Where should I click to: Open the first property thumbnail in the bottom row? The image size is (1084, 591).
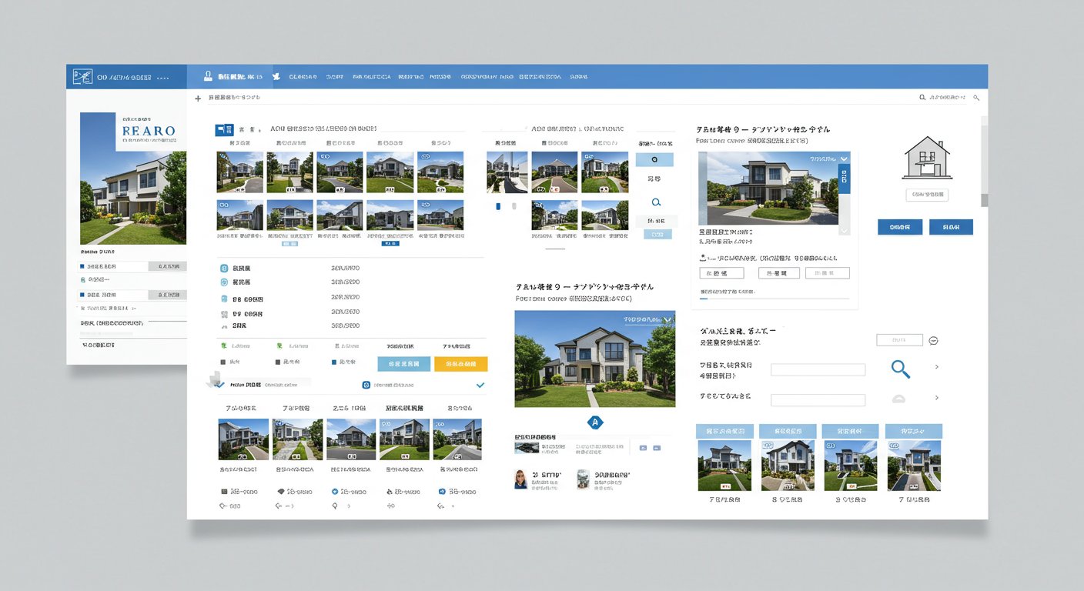[x=243, y=440]
